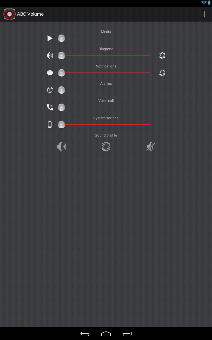Select the normal sound profile
The height and width of the screenshot is (340, 212).
click(x=61, y=147)
